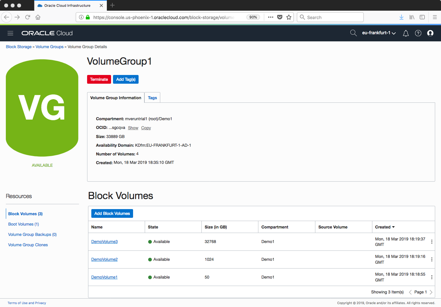Click the Oracle Cloud logo
The height and width of the screenshot is (307, 441).
click(x=47, y=33)
